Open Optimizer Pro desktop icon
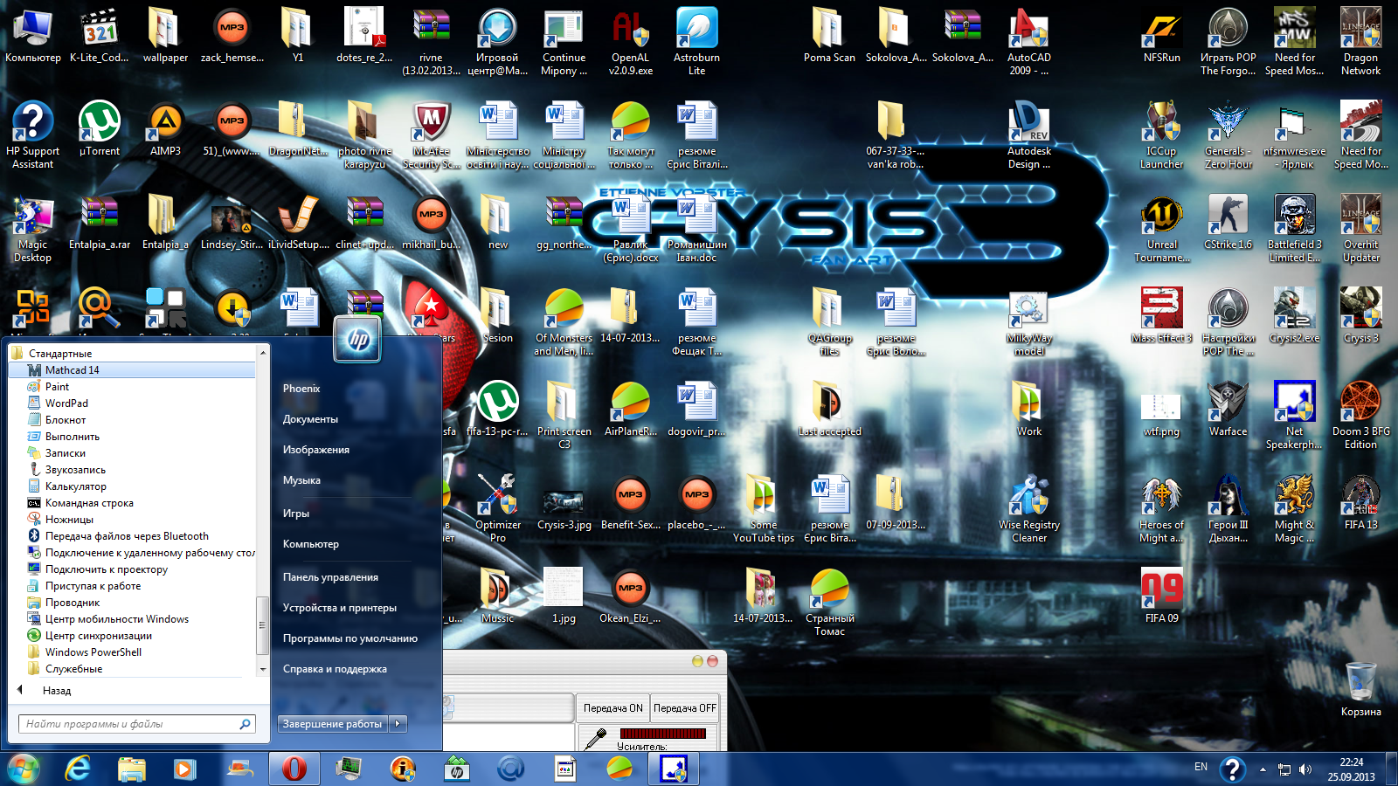The image size is (1398, 786). pyautogui.click(x=498, y=508)
